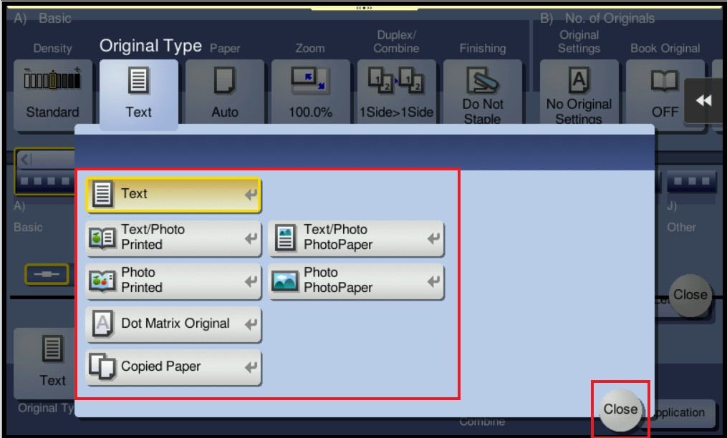Choose Text/Photo PhotoPaper option

(x=356, y=238)
